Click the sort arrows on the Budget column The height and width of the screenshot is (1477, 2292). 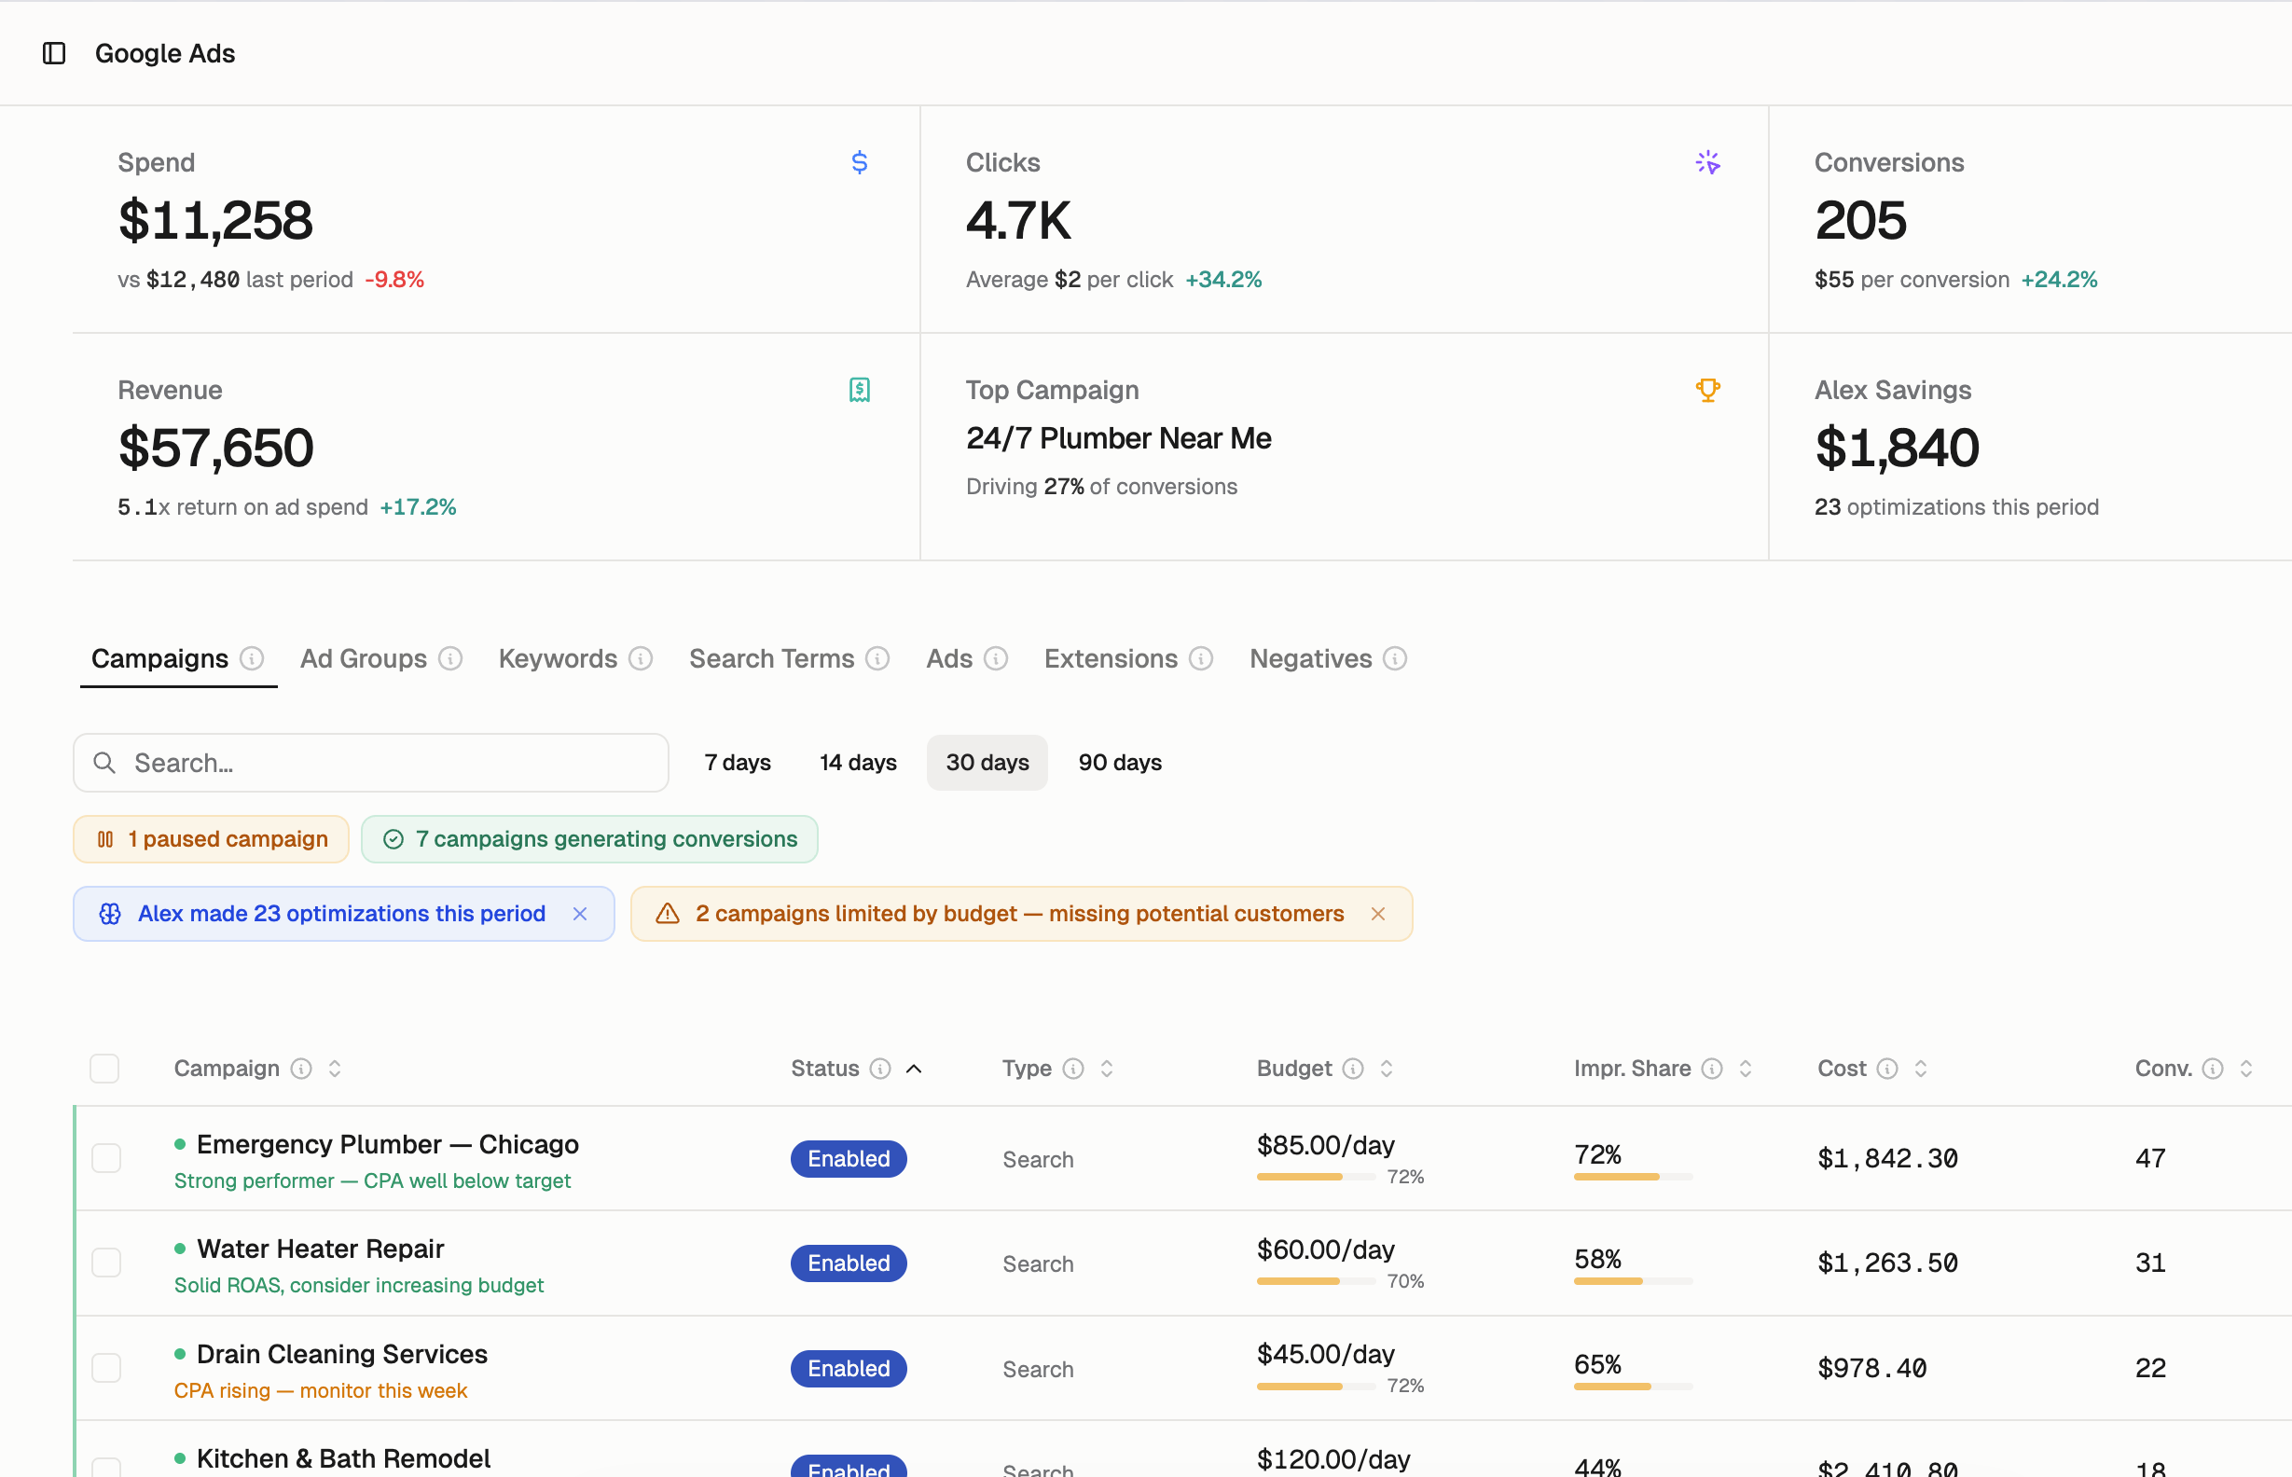pos(1385,1068)
